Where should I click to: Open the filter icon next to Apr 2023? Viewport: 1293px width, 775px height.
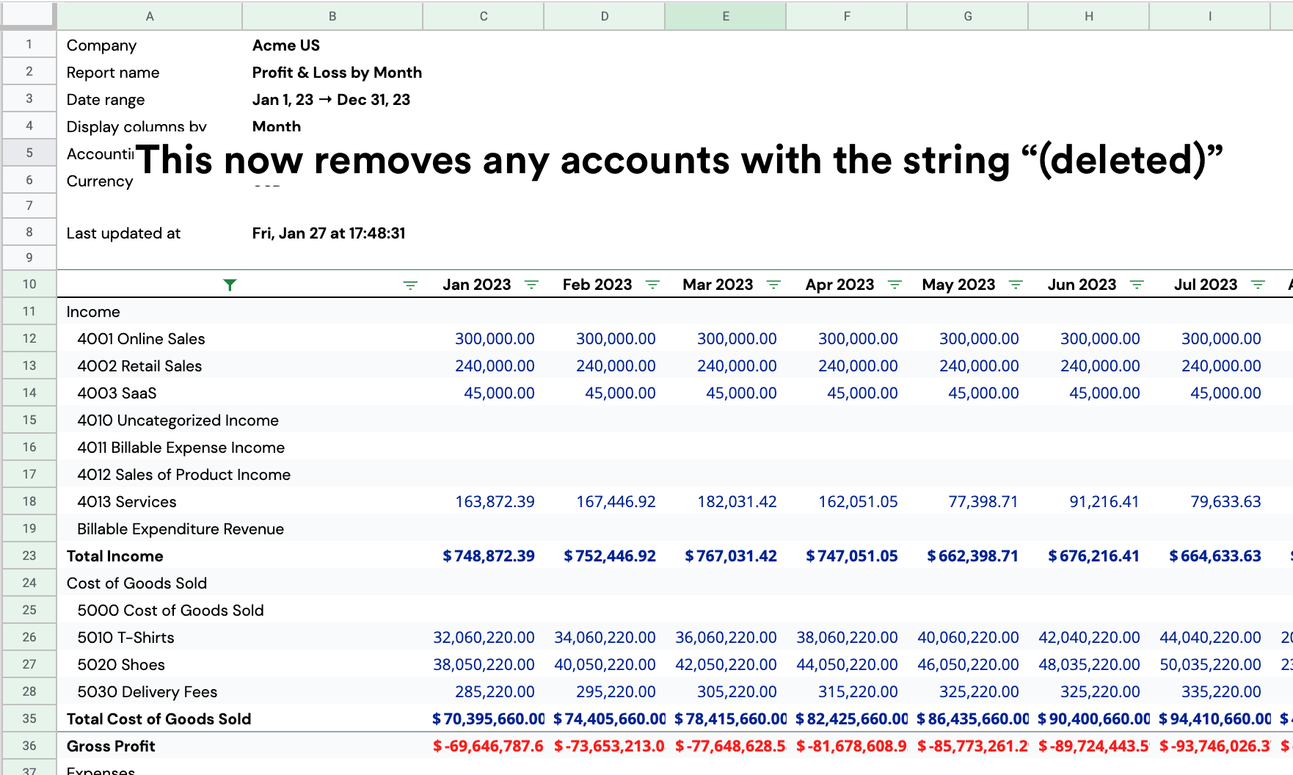pyautogui.click(x=895, y=285)
